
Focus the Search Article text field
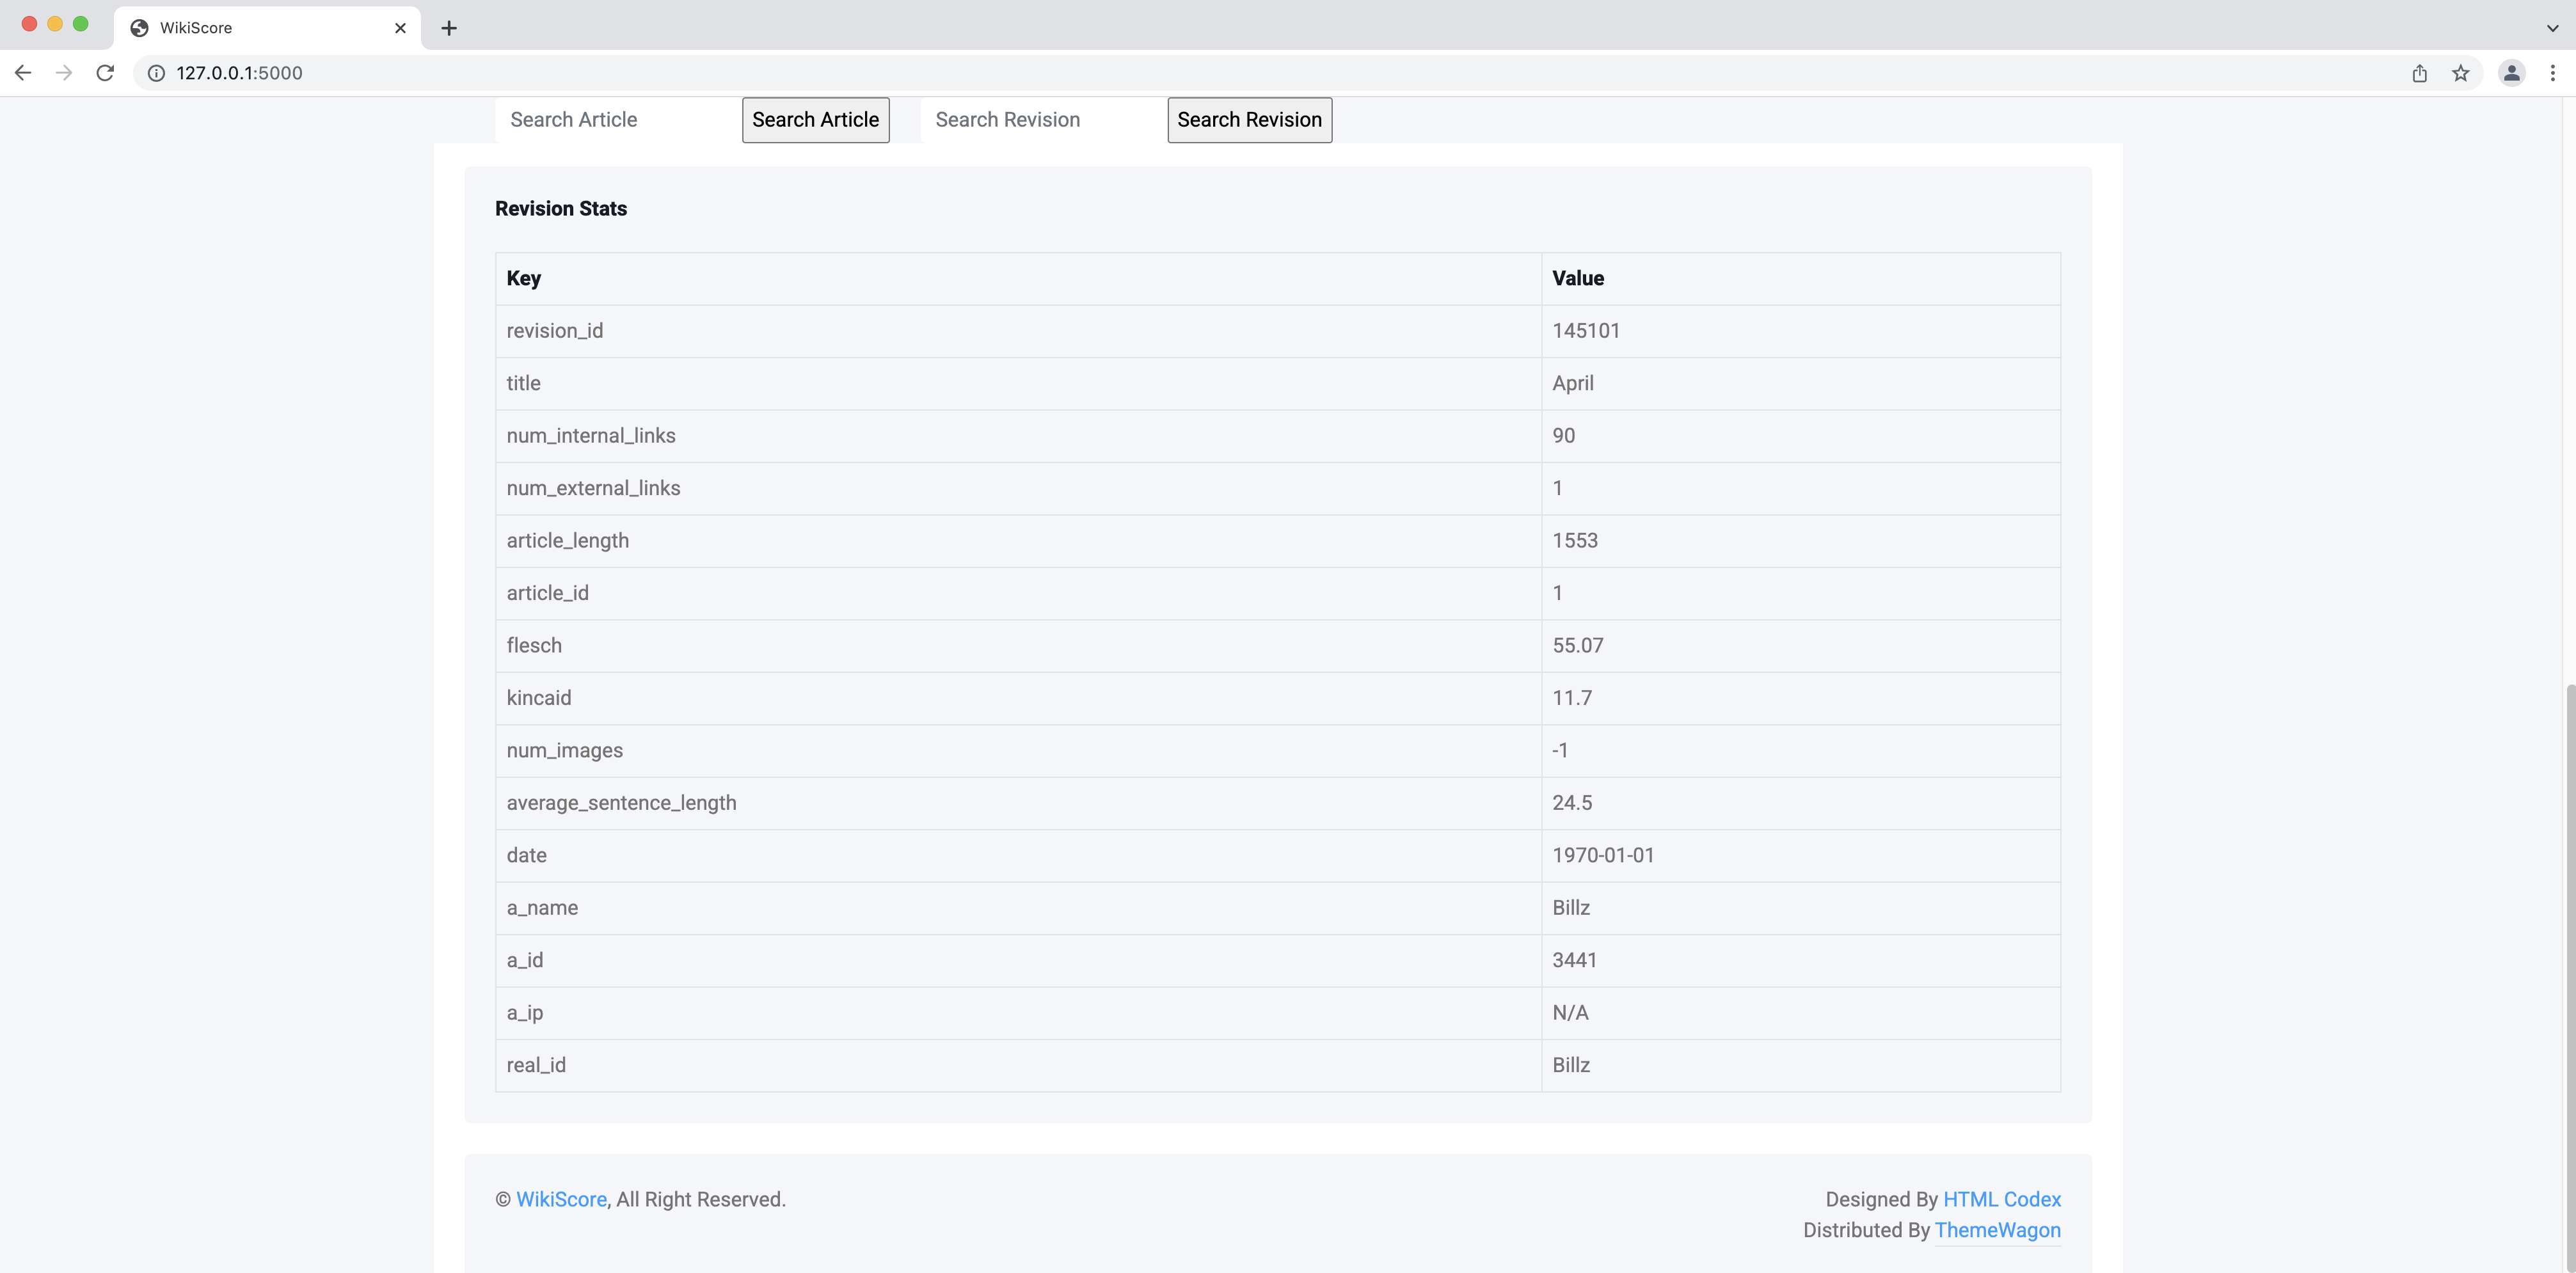[x=617, y=120]
